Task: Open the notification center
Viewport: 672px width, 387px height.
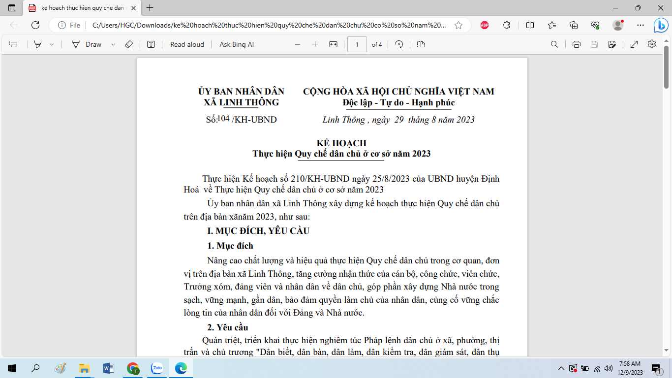Action: coord(656,368)
